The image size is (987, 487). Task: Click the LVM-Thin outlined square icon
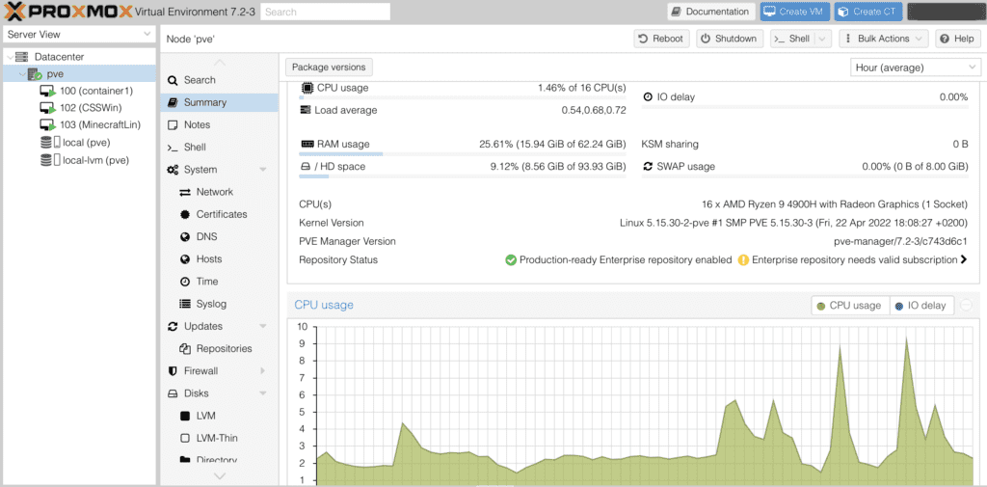[185, 438]
